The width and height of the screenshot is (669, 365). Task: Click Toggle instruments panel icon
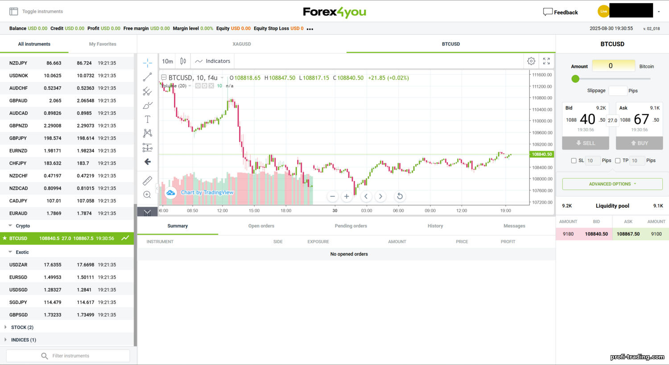pos(14,12)
